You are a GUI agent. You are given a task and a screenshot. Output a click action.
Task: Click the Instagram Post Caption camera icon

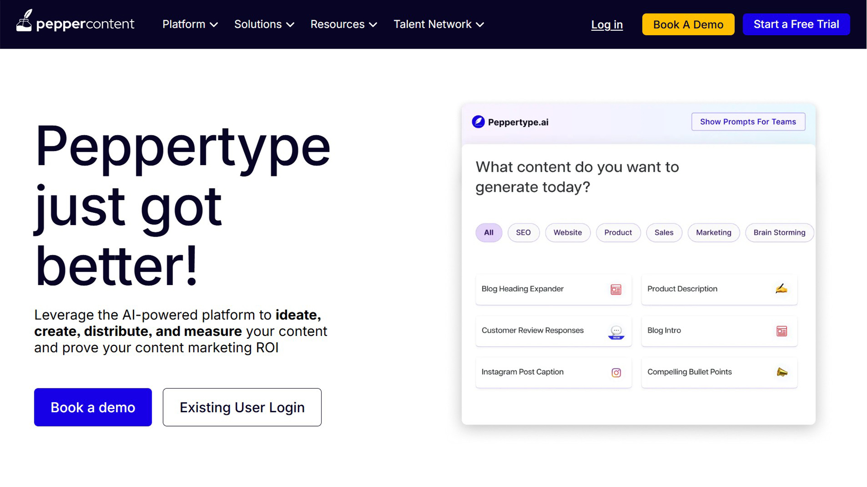coord(616,372)
